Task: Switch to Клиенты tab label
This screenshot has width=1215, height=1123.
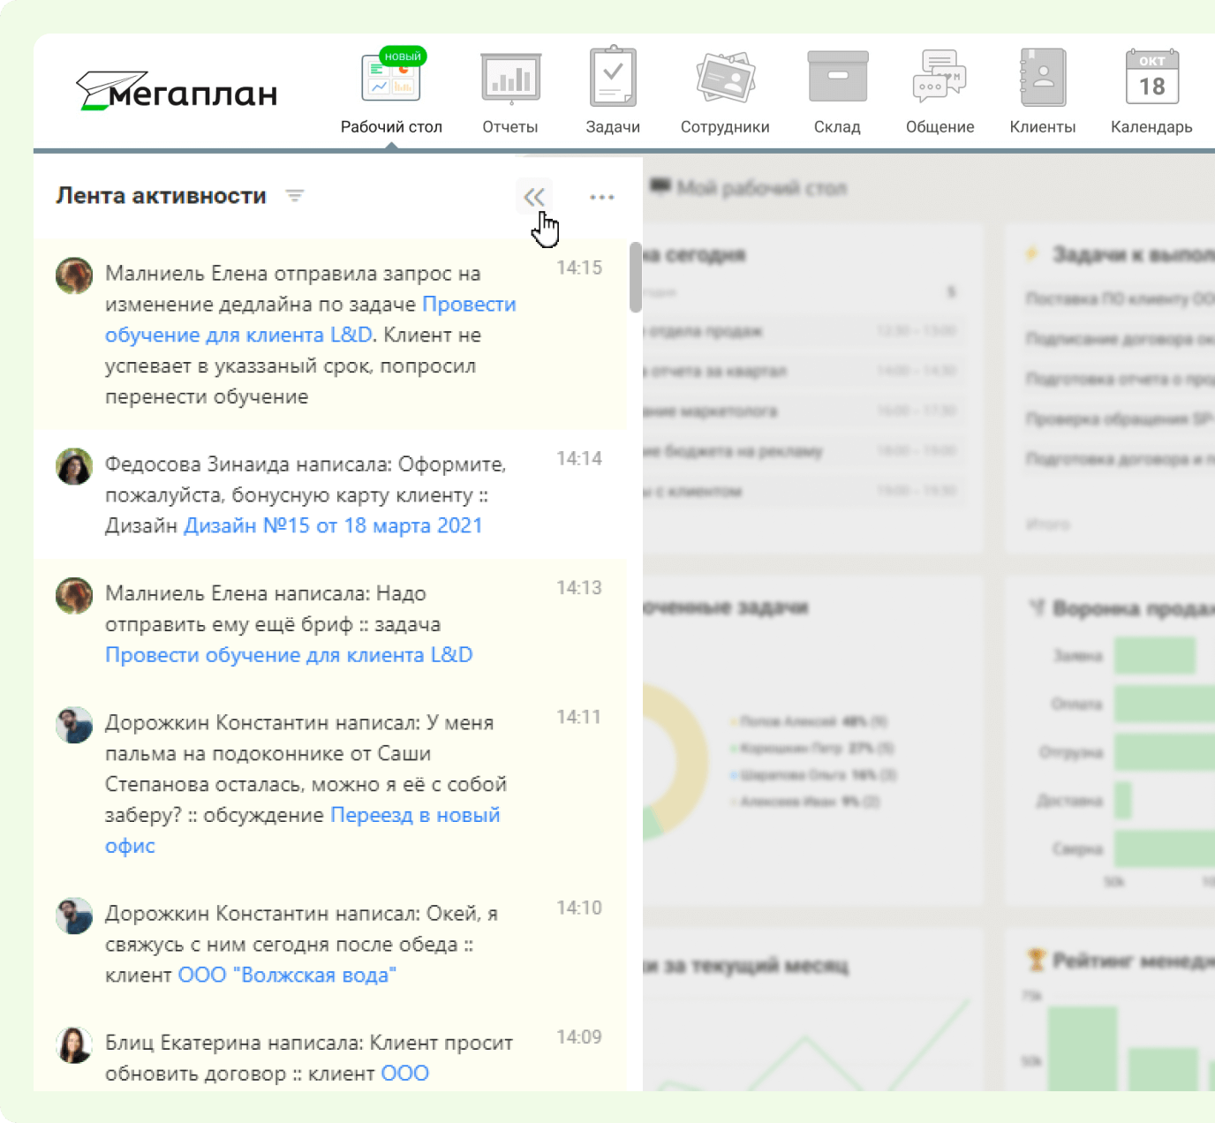Action: coord(1043,127)
